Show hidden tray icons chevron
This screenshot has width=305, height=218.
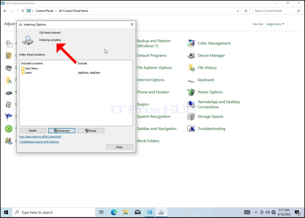click(256, 212)
